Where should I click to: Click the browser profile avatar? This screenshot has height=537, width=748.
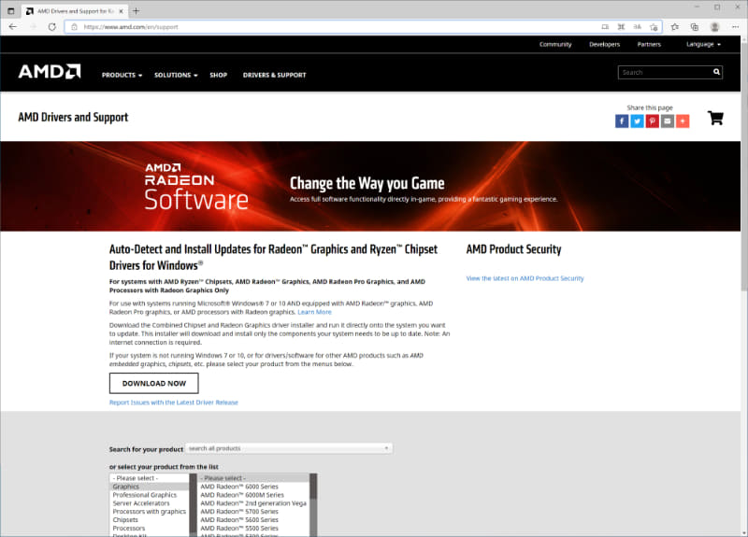click(714, 27)
